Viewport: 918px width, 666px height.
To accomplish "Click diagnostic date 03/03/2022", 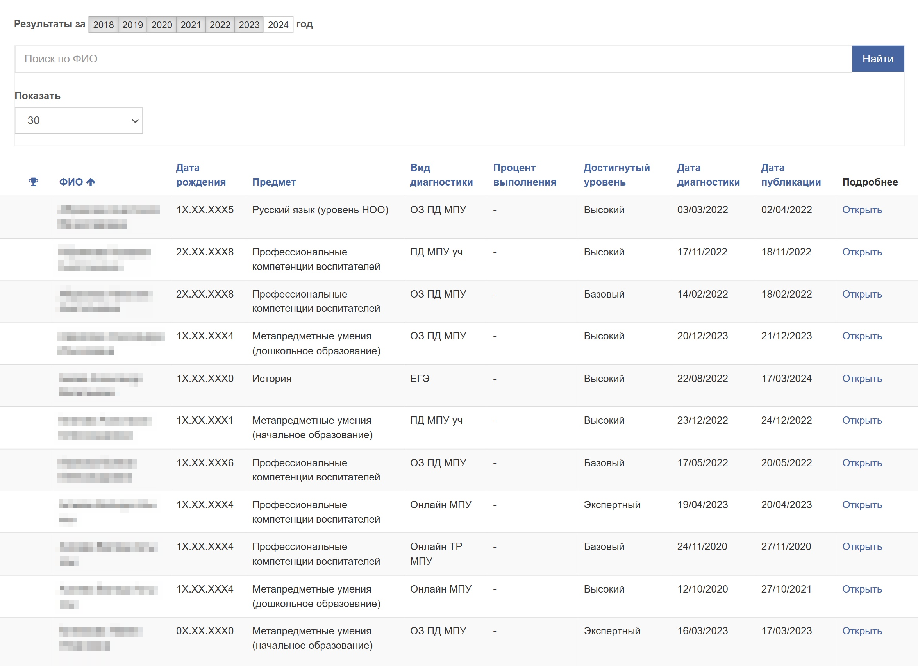I will [702, 210].
